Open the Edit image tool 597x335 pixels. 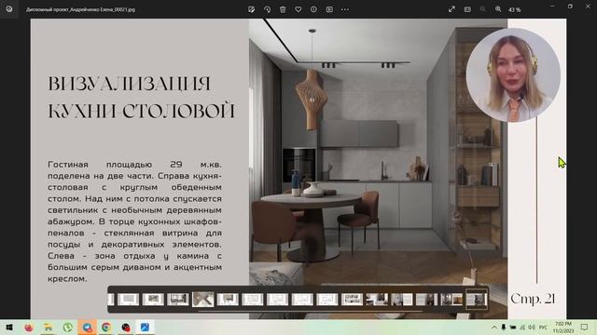click(x=251, y=9)
